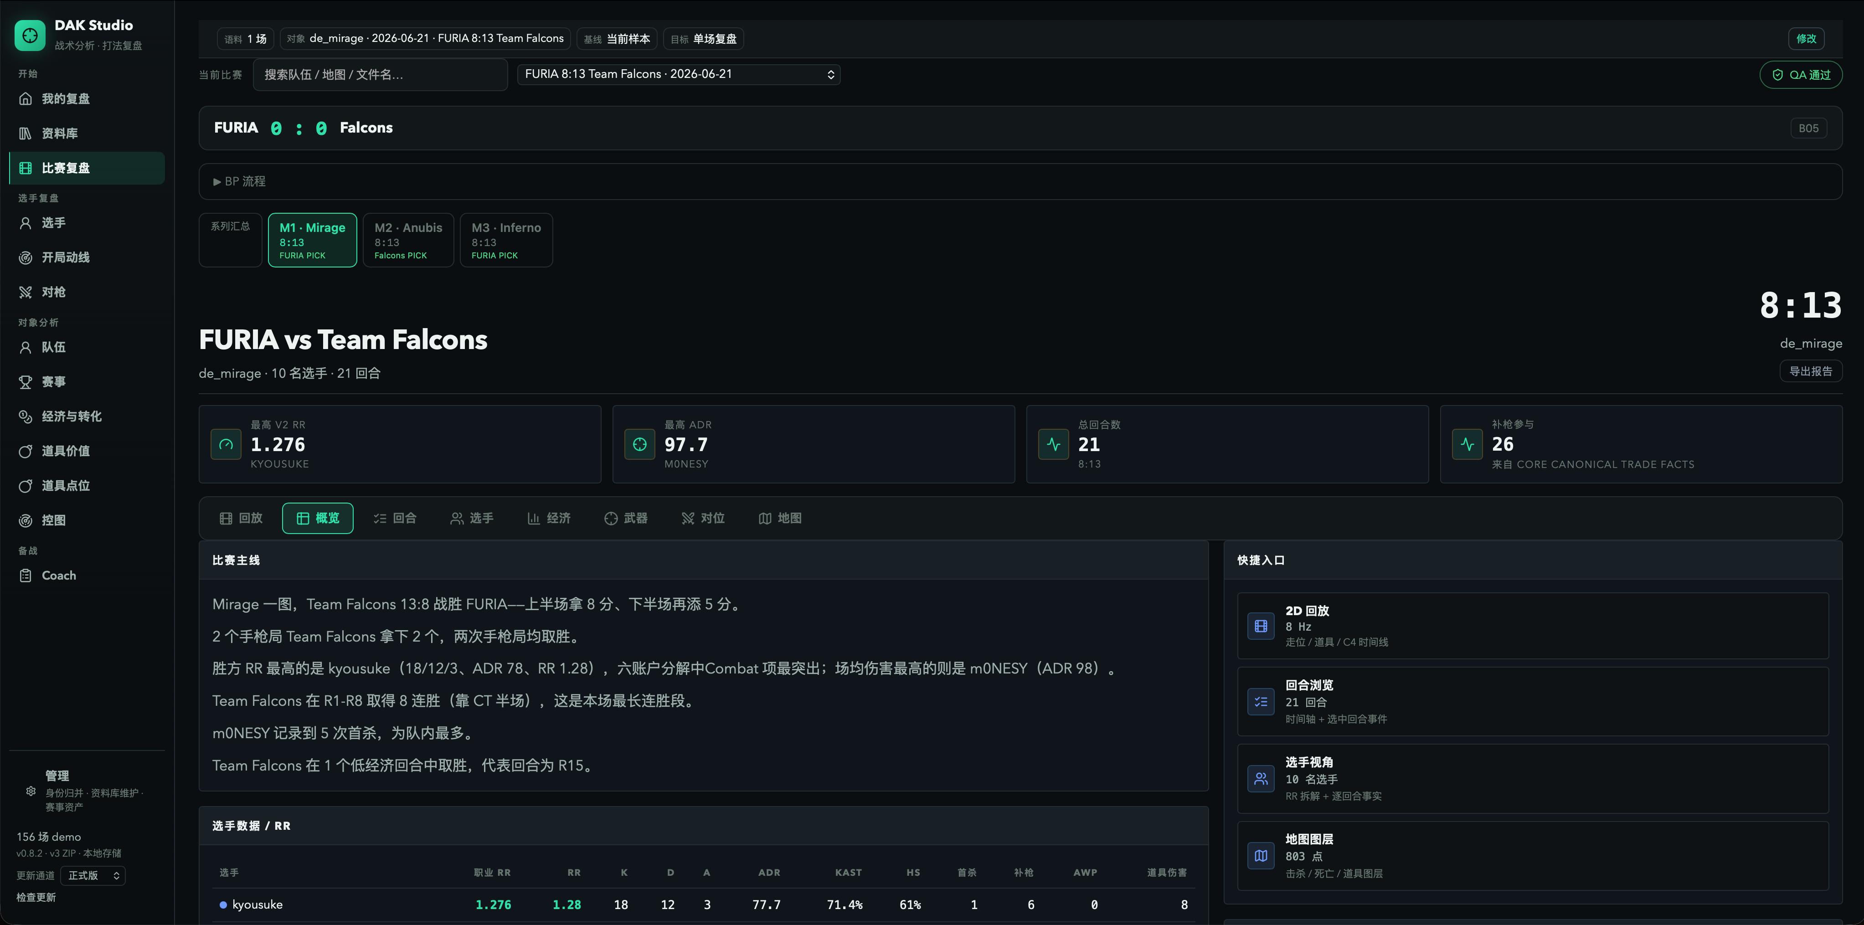This screenshot has width=1864, height=925.
Task: Click the 首杀 column header
Action: 967,872
